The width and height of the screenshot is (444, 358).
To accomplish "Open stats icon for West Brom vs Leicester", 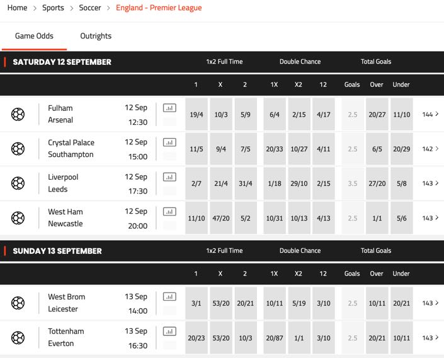I will pyautogui.click(x=169, y=297).
